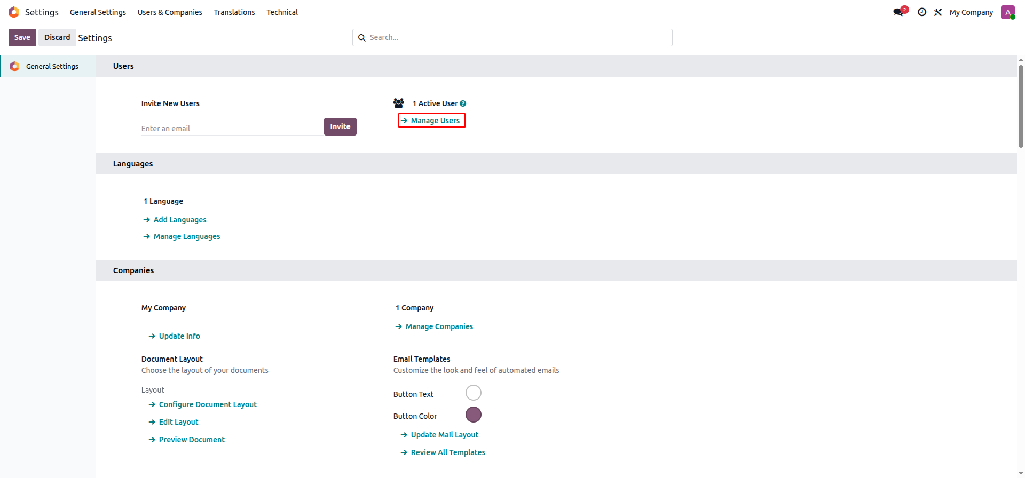Click the Update Mail Layout link

coord(439,435)
